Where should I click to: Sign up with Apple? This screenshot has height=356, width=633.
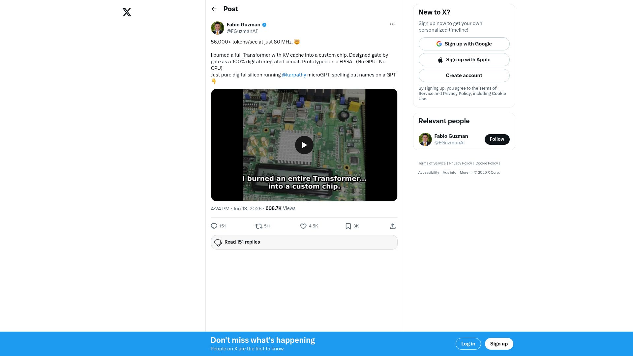(464, 60)
